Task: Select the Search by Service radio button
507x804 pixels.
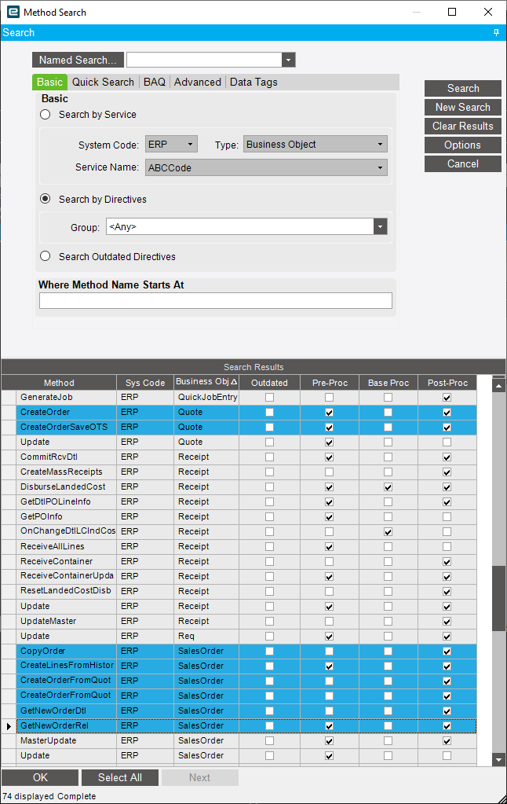Action: pos(45,114)
